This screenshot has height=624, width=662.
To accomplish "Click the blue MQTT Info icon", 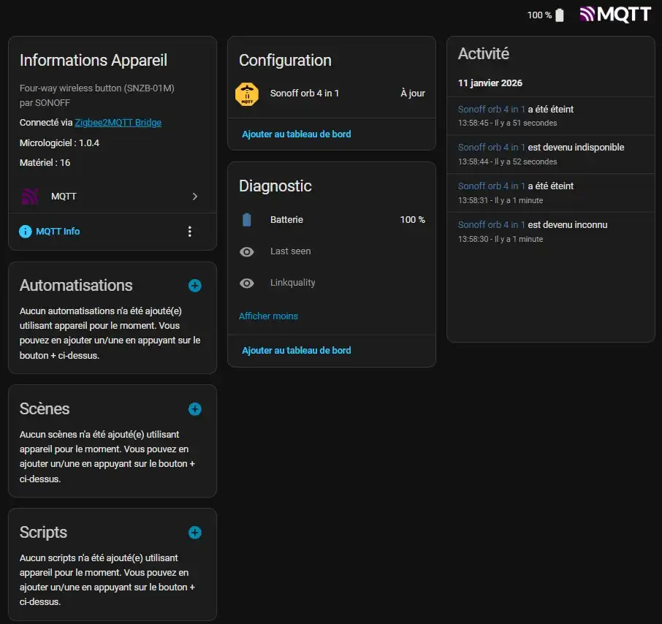I will click(26, 232).
